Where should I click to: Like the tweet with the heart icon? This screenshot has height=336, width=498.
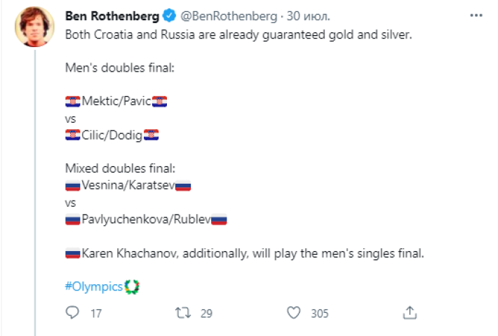point(295,313)
